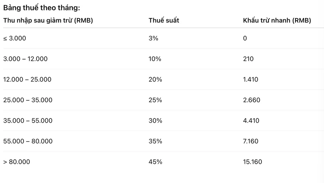Screen dimensions: 324x183
Task: Click the 30% tax rate cell
Action: (x=155, y=120)
